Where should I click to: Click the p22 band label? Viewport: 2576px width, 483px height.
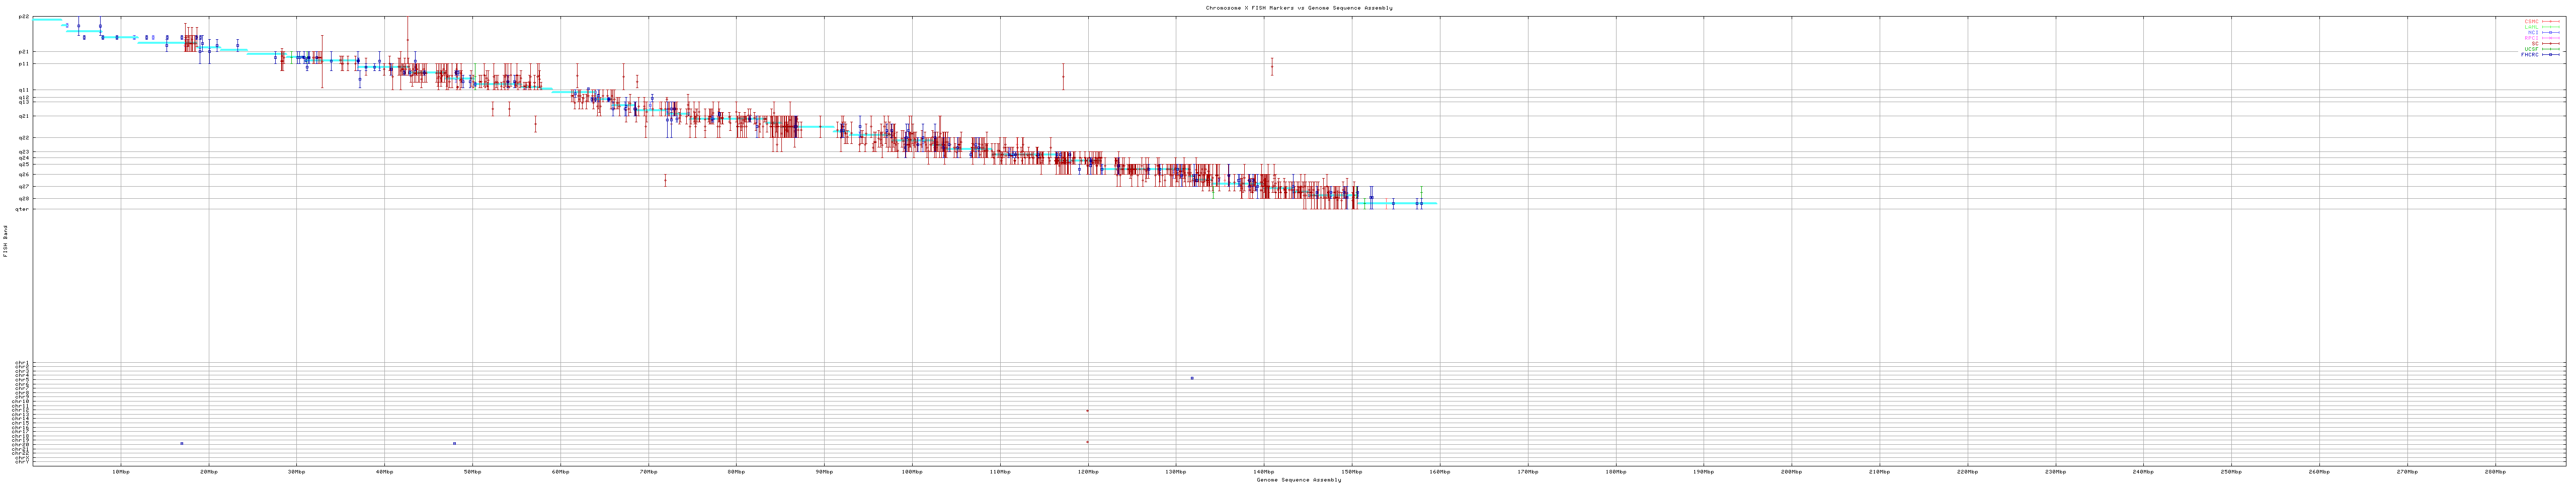(23, 17)
